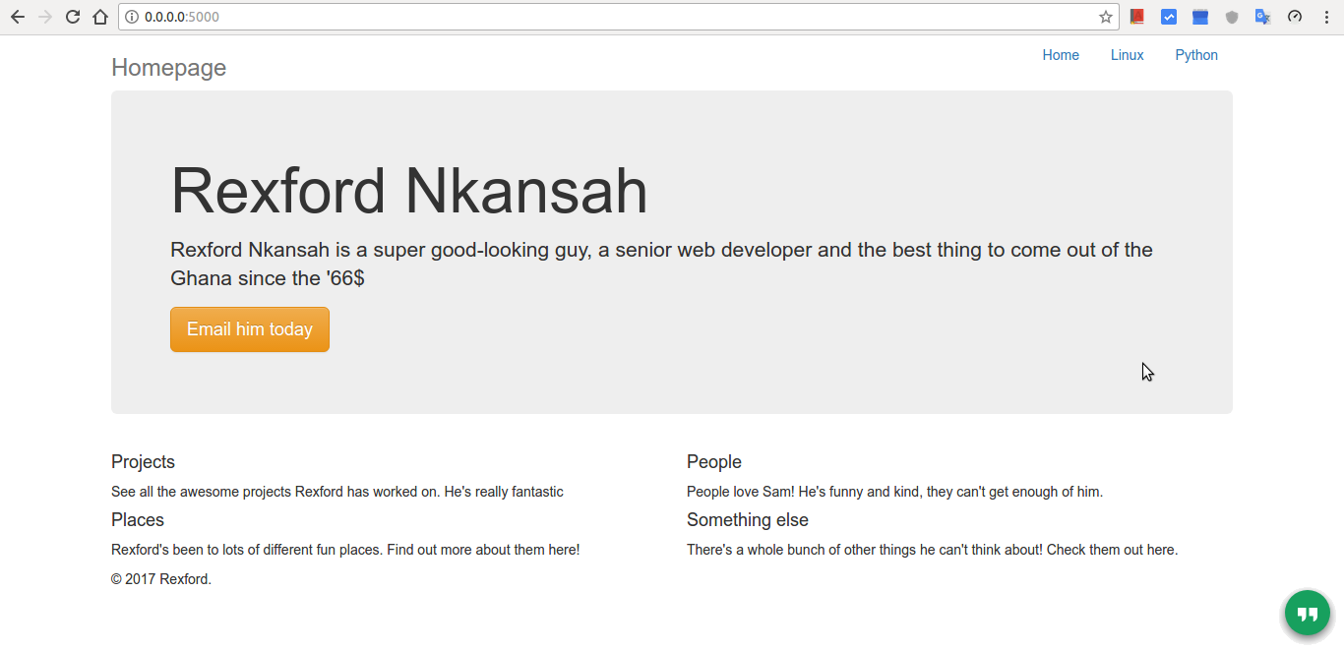The image size is (1344, 651).
Task: Open the Chrome three-dot menu
Action: (x=1326, y=17)
